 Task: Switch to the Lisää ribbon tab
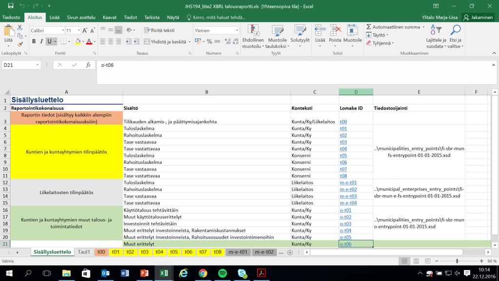pyautogui.click(x=55, y=18)
